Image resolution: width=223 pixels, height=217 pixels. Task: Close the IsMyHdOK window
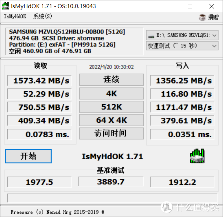[x=212, y=6]
